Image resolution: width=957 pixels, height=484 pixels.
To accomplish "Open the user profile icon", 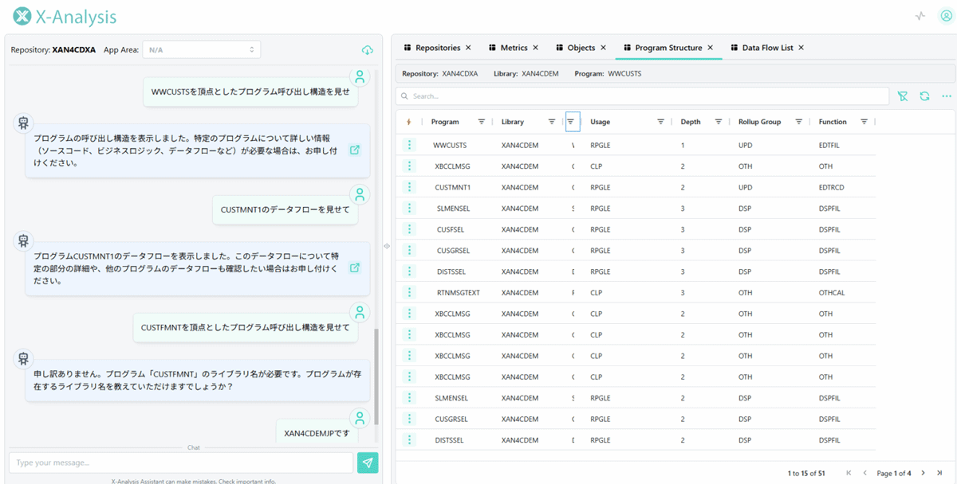I will (x=946, y=16).
